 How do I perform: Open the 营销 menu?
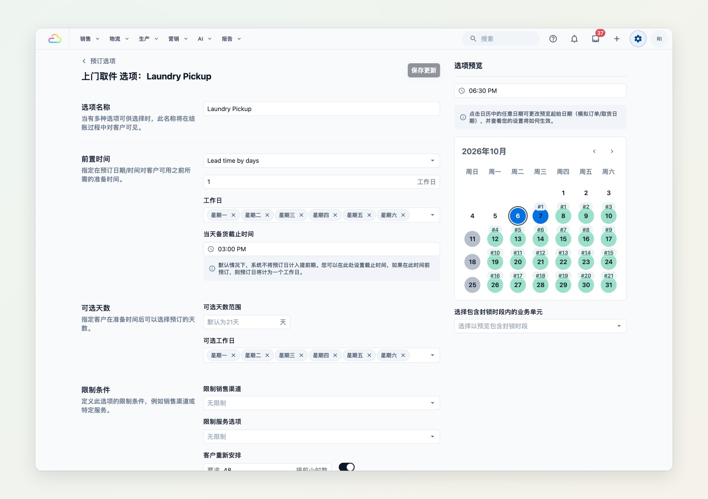(x=178, y=39)
